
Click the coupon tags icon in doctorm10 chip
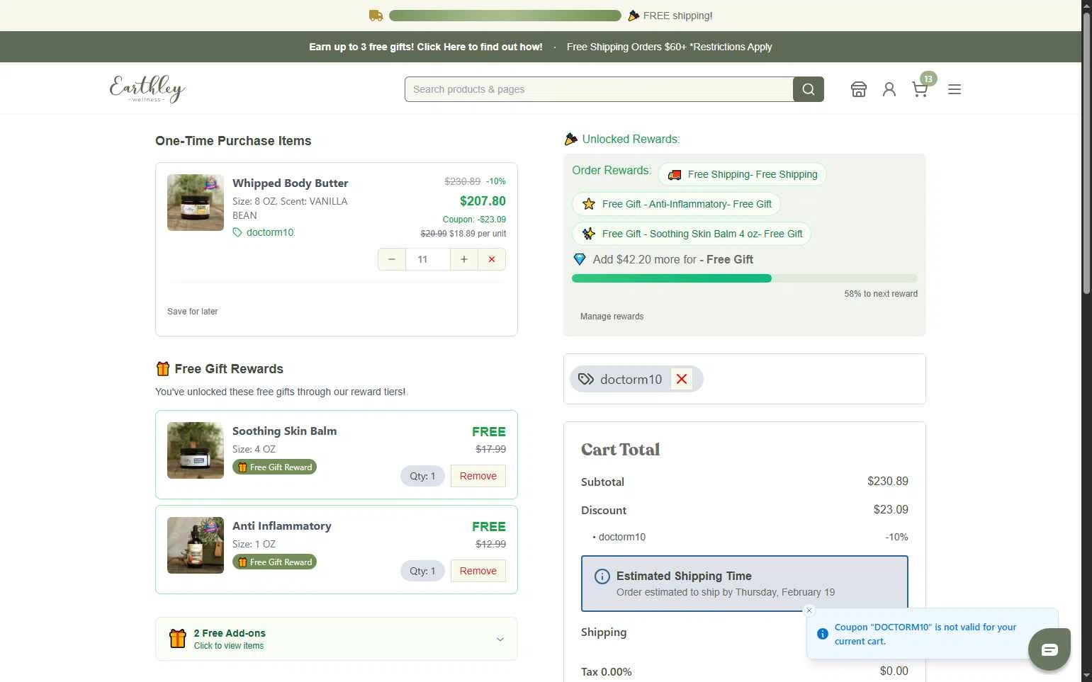[x=586, y=379]
